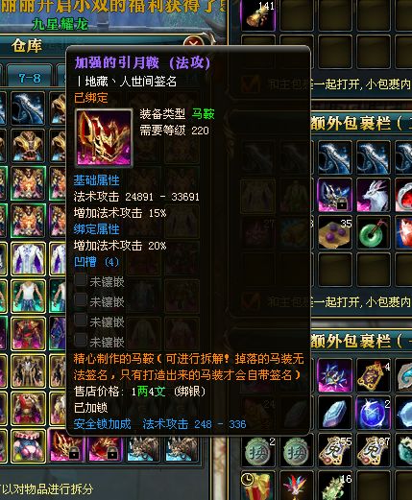This screenshot has height=500, width=412.
Task: Click the white tank-top outfit in warehouse
Action: click(28, 297)
